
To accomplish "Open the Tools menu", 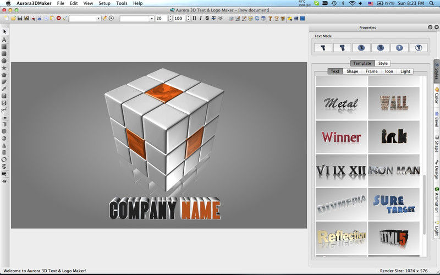I will (x=122, y=3).
